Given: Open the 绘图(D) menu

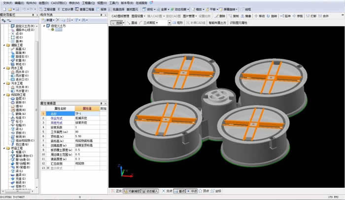Looking at the screenshot, I should tap(43, 3).
